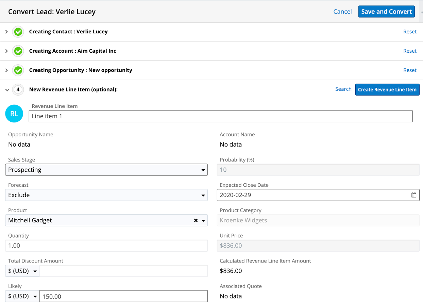
Task: Clear the Mitchell Gadget product selection
Action: pos(196,220)
